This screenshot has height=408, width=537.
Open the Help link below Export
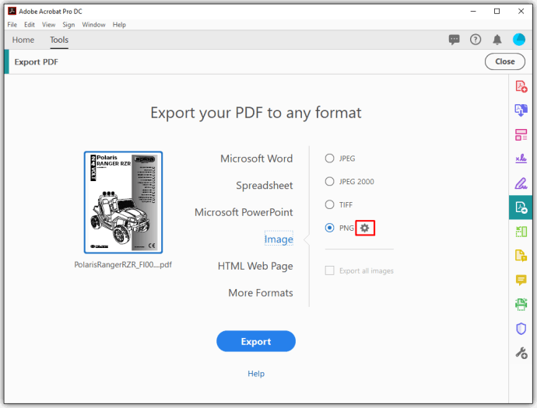(256, 374)
